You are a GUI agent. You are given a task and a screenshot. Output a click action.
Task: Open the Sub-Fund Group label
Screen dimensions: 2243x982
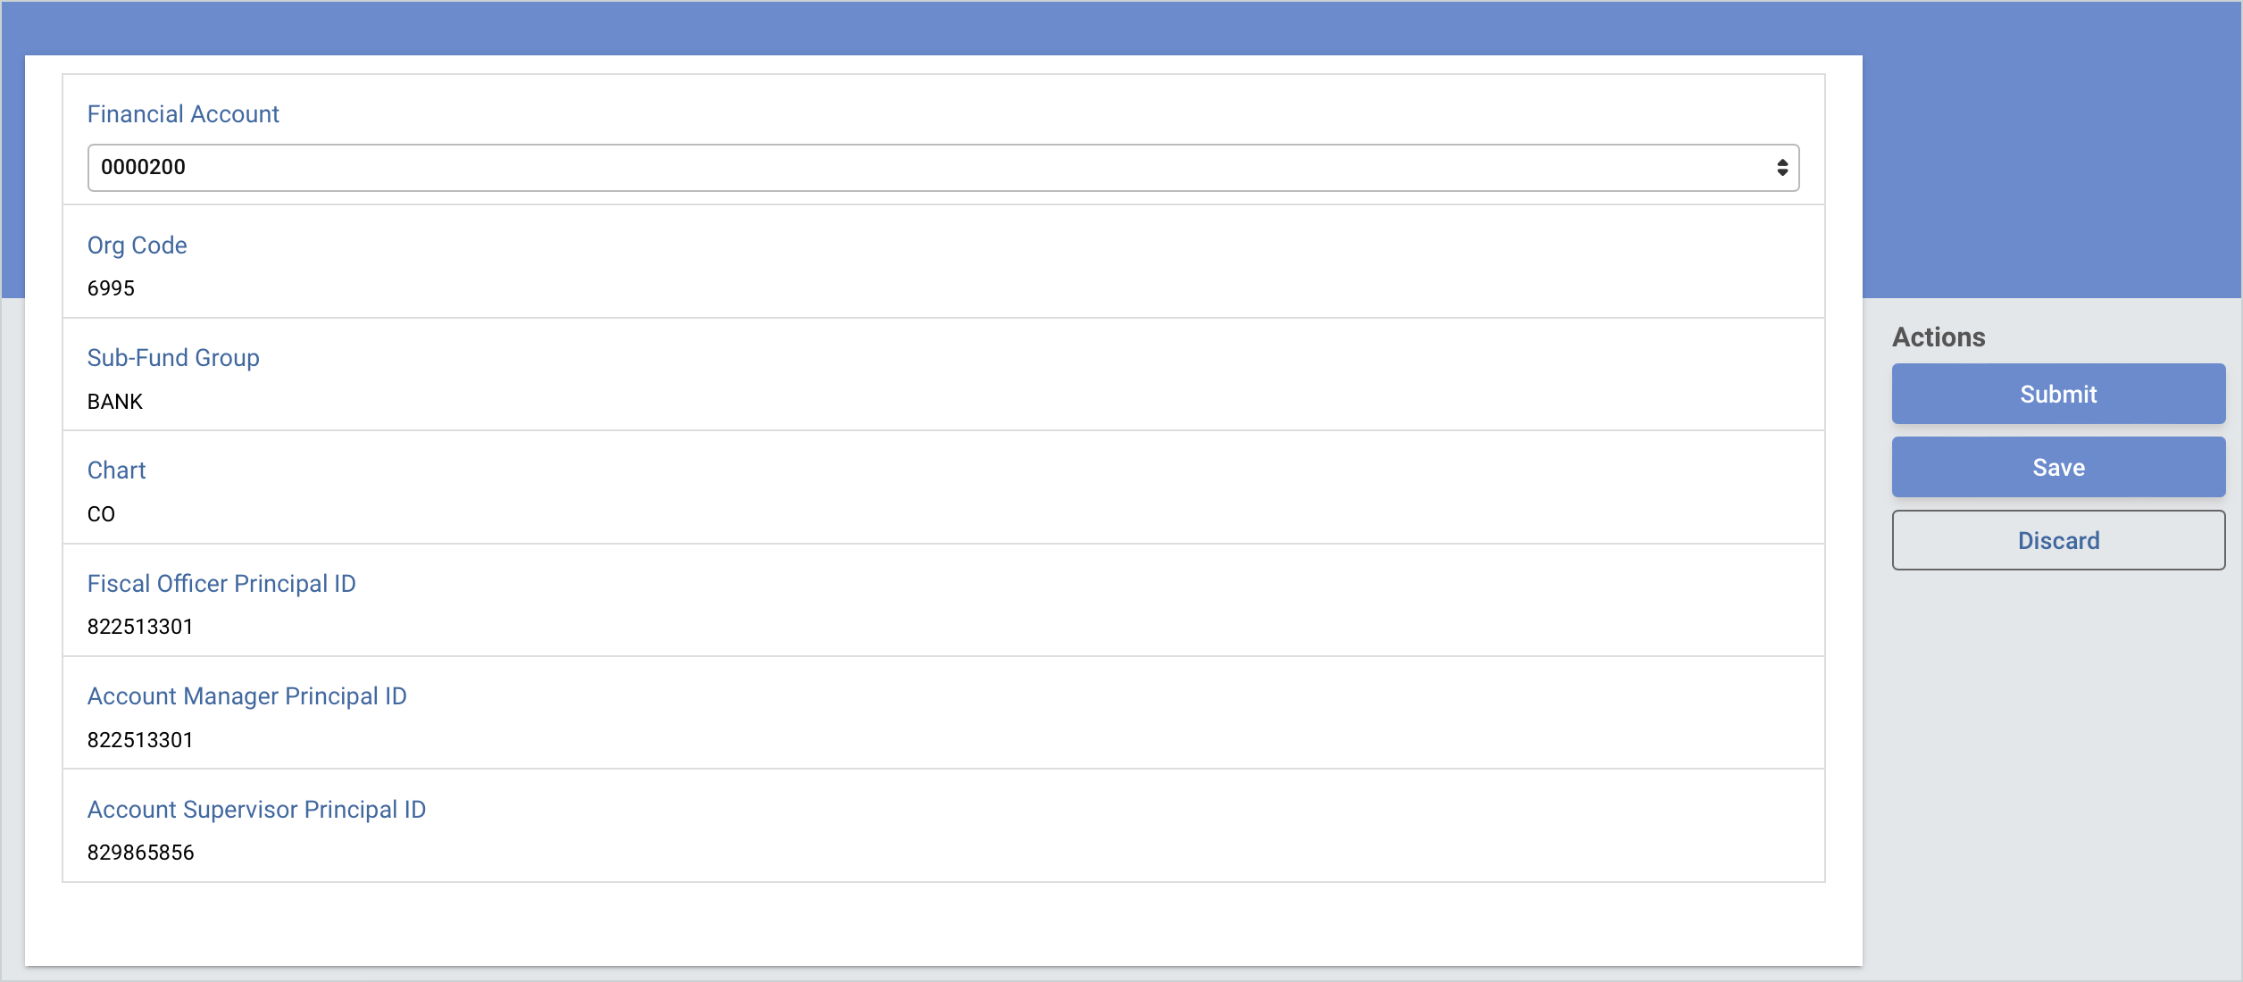[173, 357]
